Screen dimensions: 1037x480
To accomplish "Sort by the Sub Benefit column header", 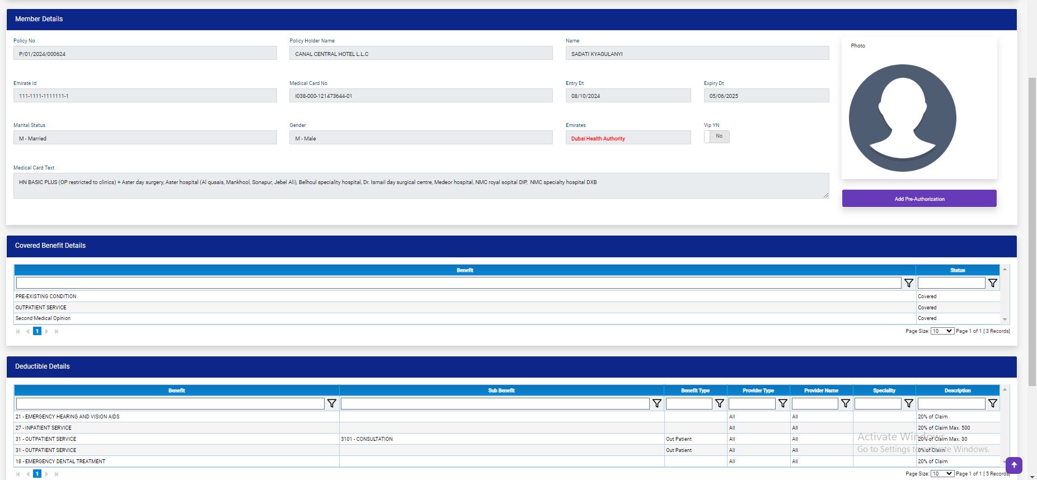I will (x=501, y=390).
